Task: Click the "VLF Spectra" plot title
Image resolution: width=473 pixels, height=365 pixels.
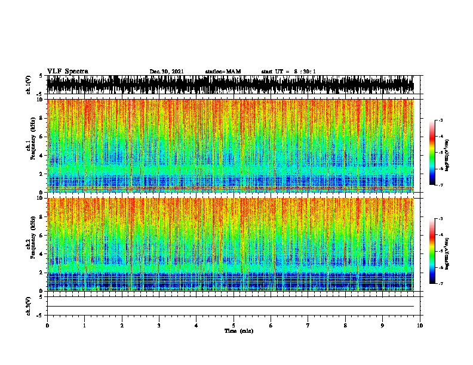Action: pyautogui.click(x=68, y=72)
